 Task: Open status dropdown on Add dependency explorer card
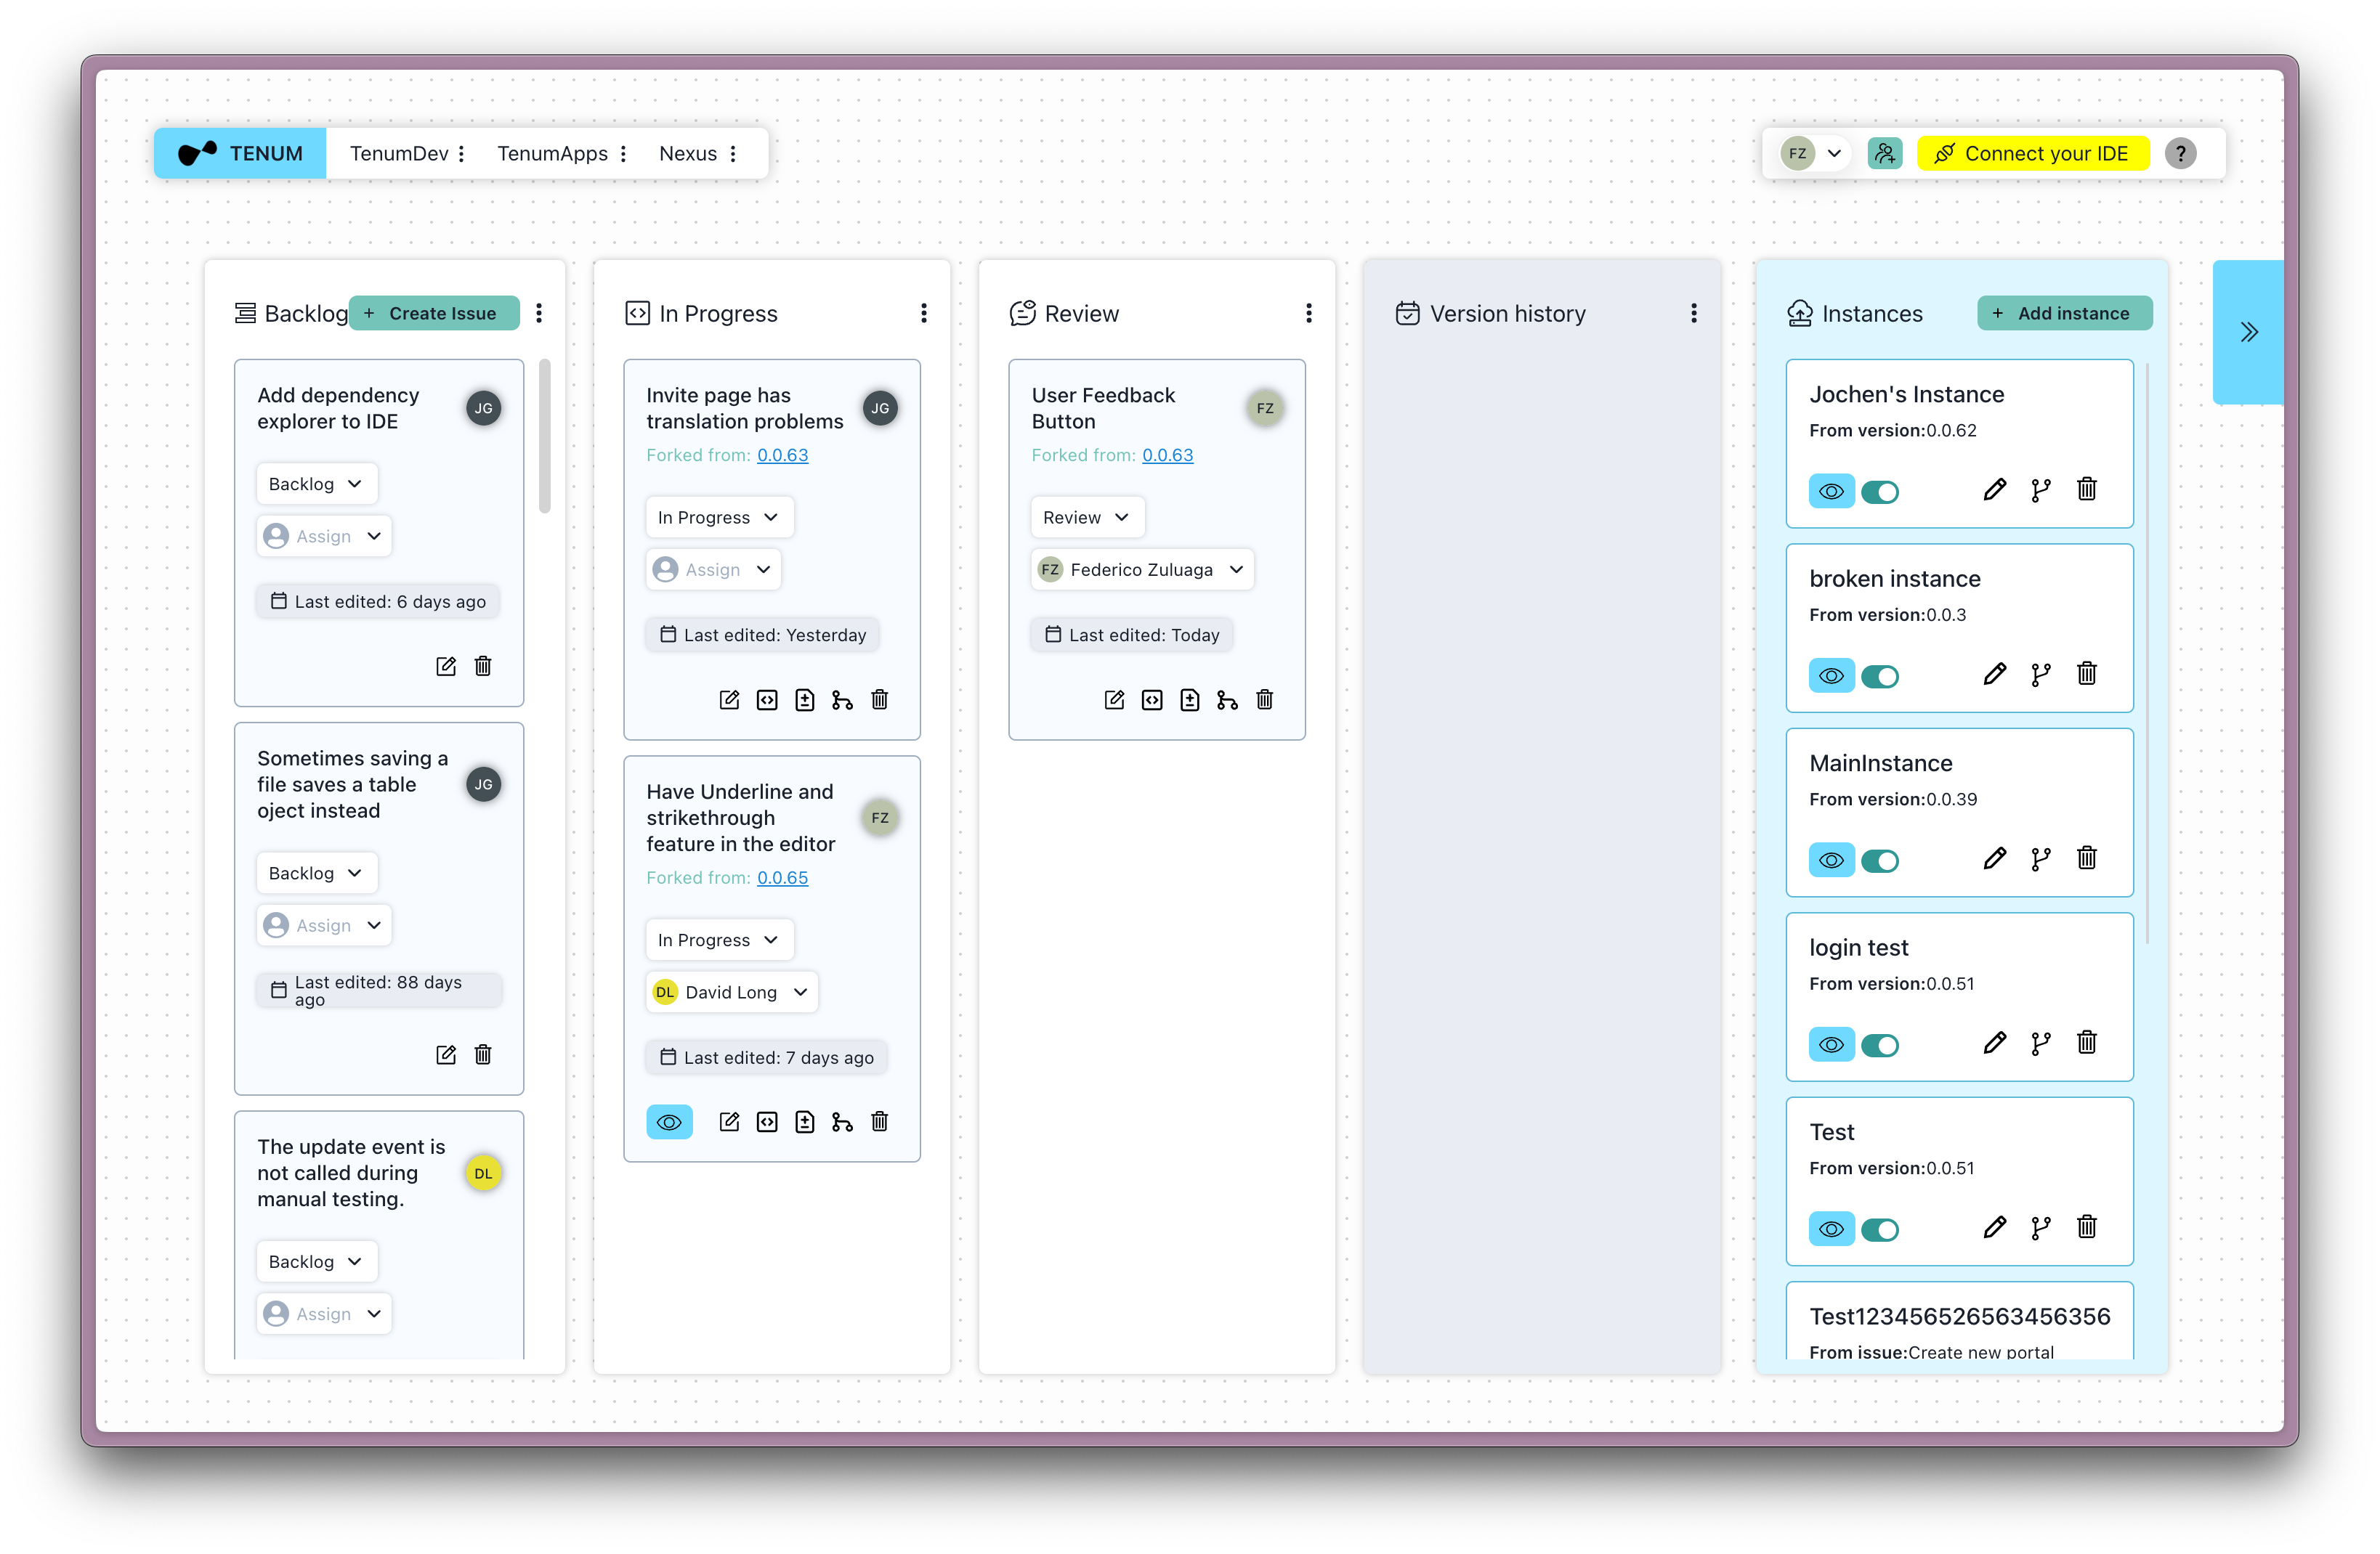click(316, 484)
